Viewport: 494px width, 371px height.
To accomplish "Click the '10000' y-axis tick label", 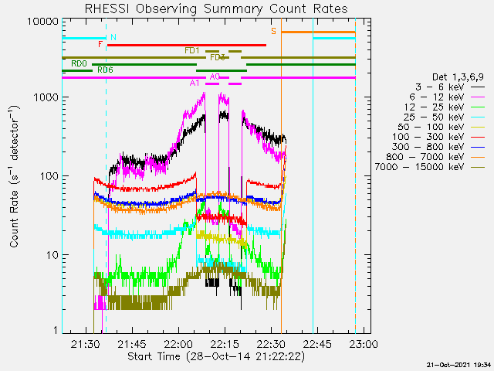I will tap(43, 22).
